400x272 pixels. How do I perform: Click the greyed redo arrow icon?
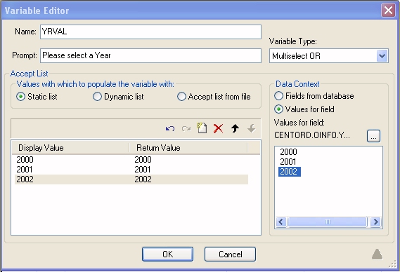(x=186, y=128)
